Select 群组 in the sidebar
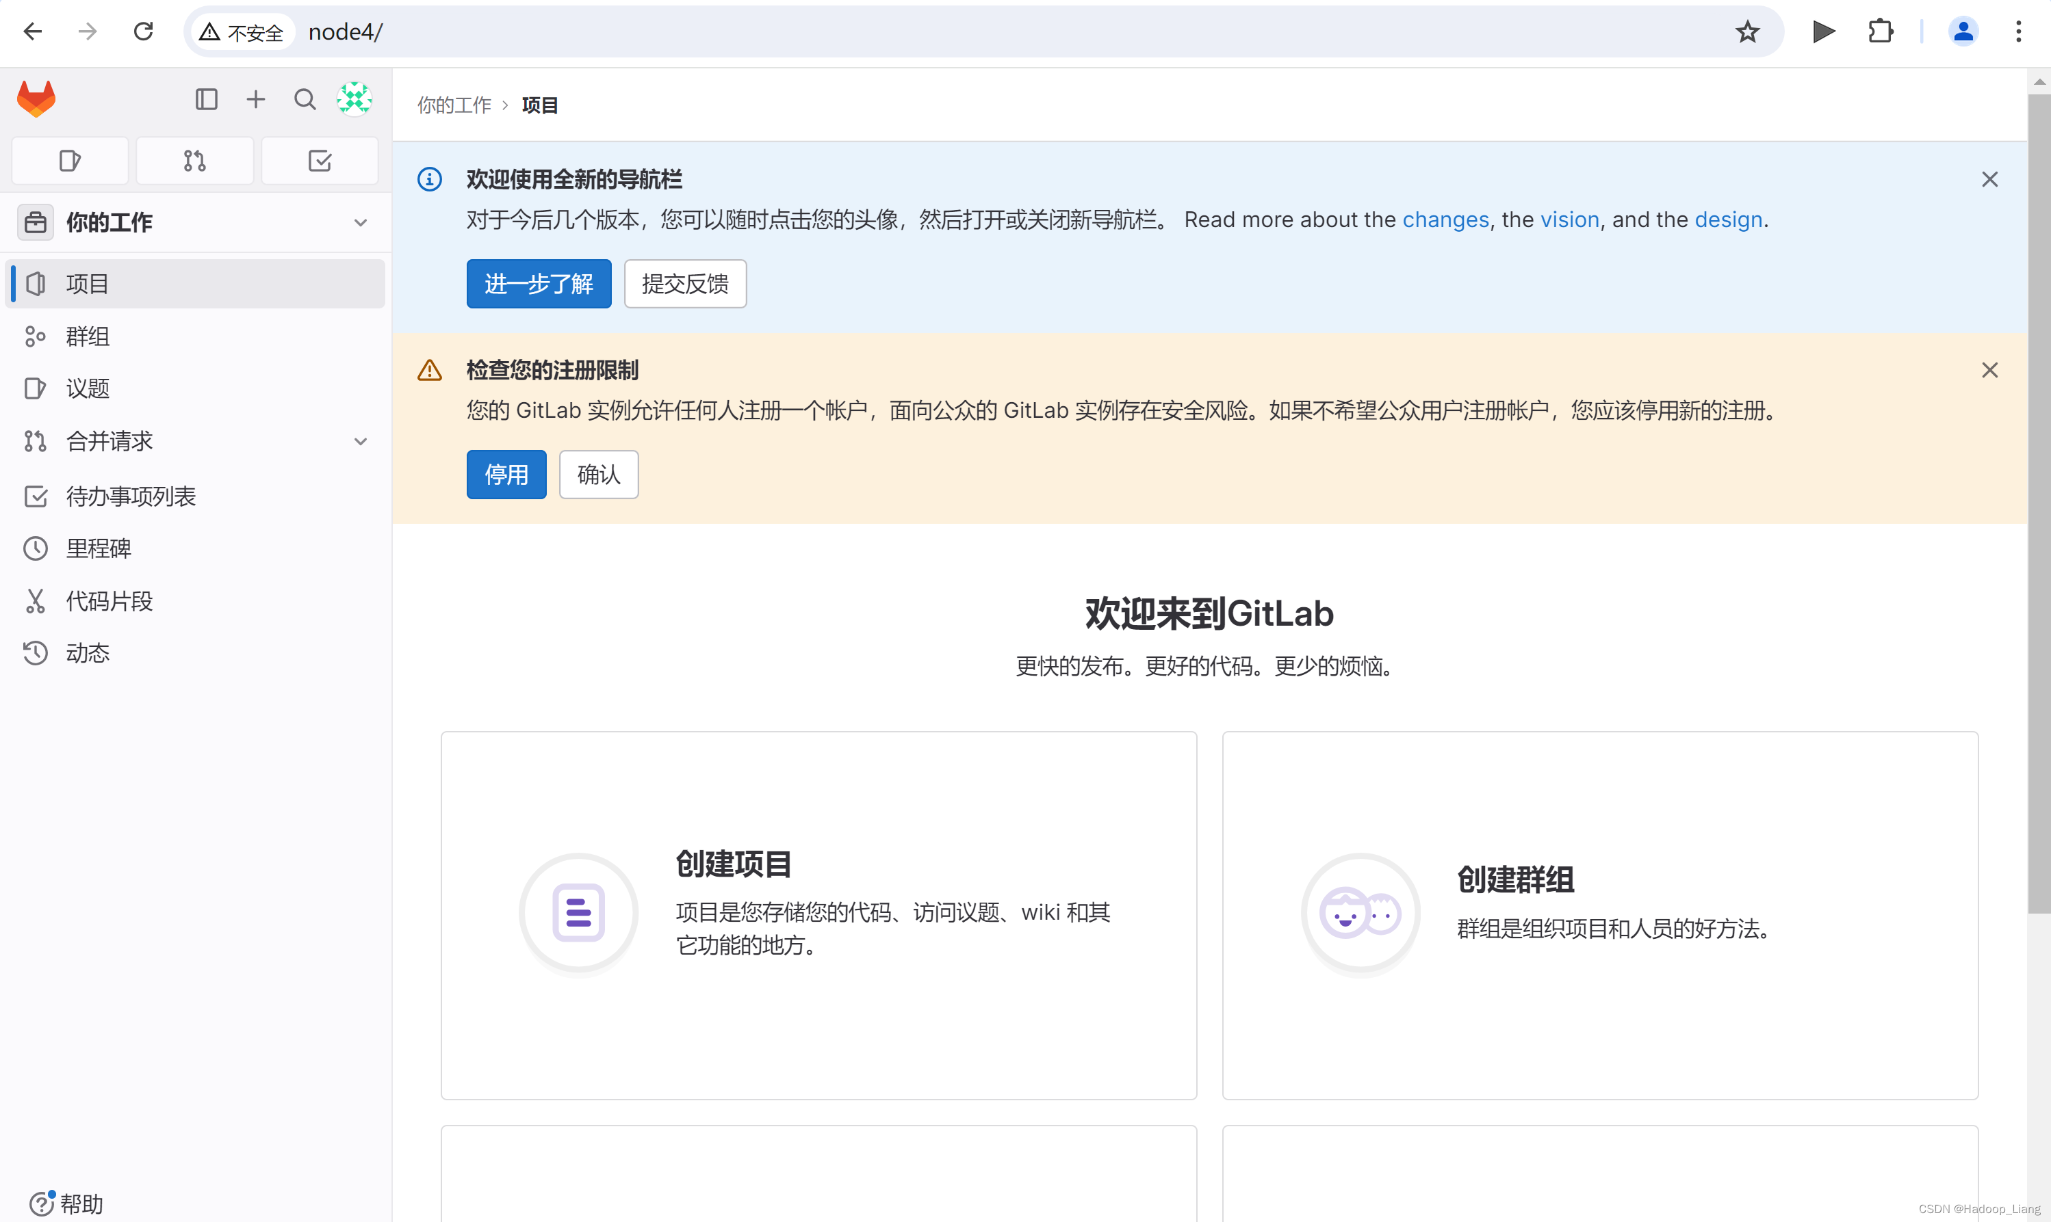The height and width of the screenshot is (1222, 2051). coord(88,336)
